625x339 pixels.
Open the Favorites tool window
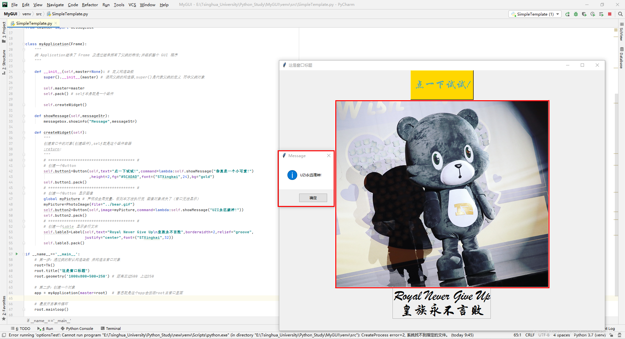4,308
